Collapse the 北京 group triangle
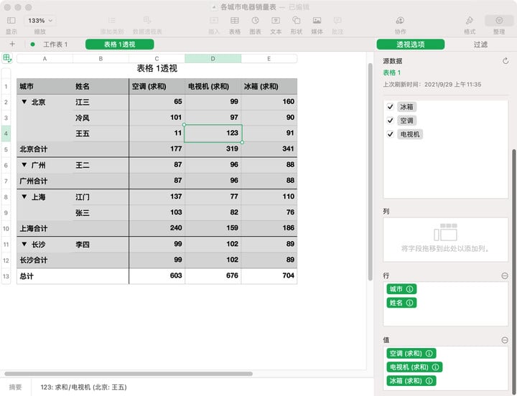Screen dimensions: 517x396 [x=24, y=103]
